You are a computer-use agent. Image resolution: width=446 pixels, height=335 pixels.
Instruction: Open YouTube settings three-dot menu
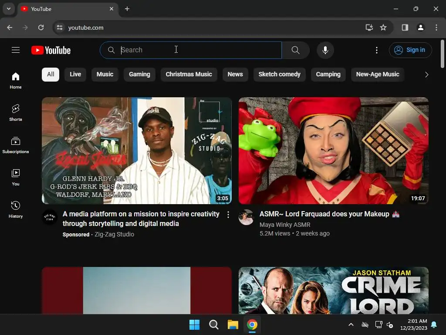click(377, 50)
